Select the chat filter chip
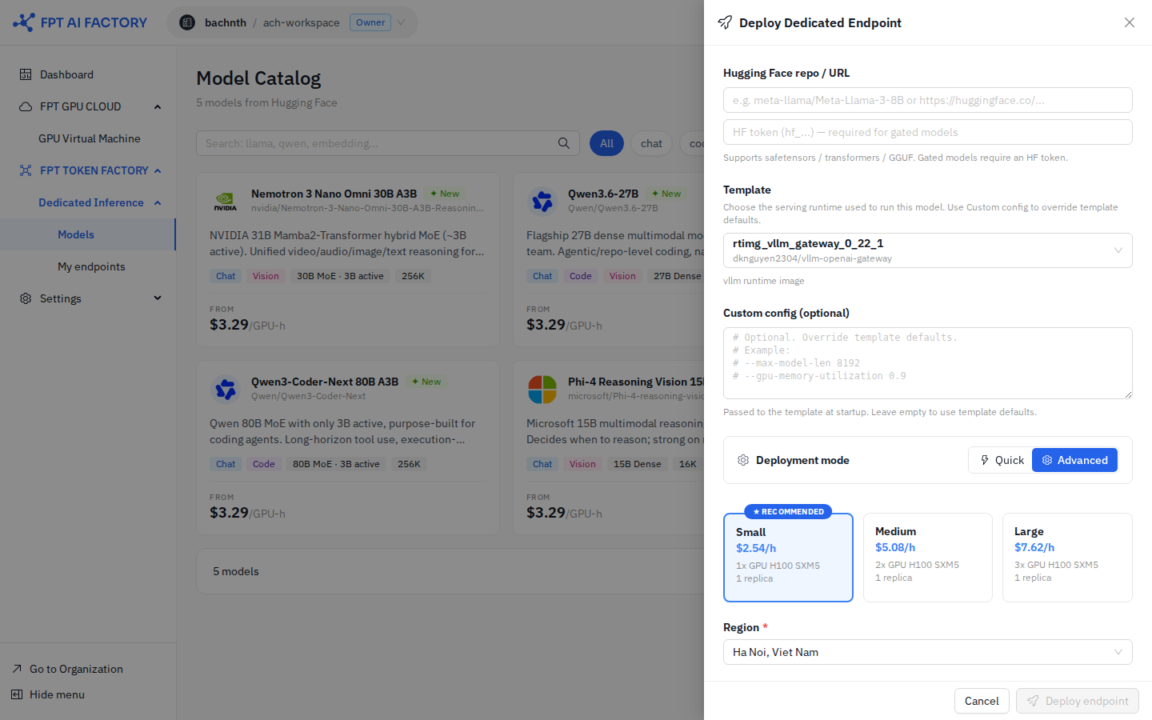This screenshot has height=720, width=1152. [x=651, y=143]
